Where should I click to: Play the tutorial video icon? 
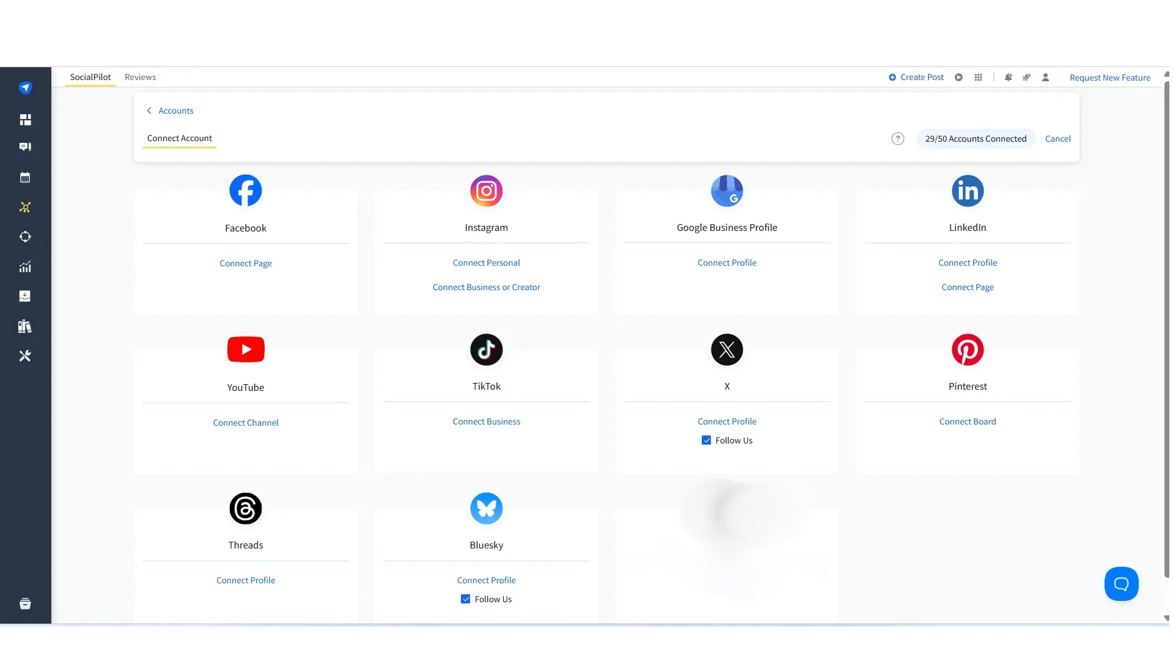click(958, 77)
